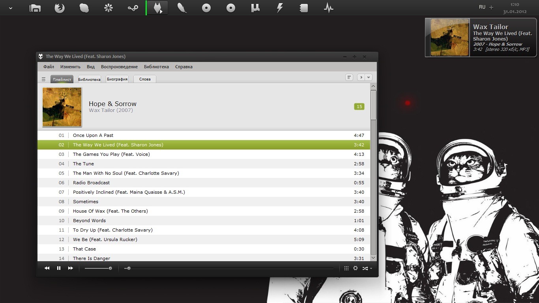This screenshot has height=303, width=539.
Task: Click the first disc icon in the dock
Action: click(206, 8)
